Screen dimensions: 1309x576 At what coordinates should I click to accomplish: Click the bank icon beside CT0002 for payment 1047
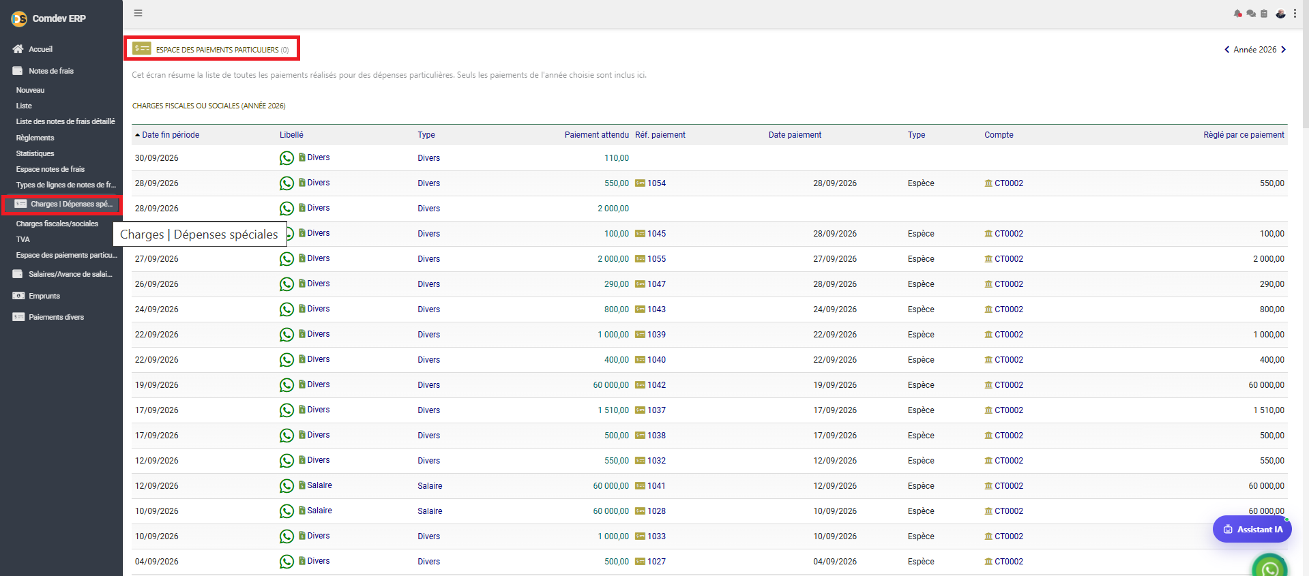click(x=988, y=284)
